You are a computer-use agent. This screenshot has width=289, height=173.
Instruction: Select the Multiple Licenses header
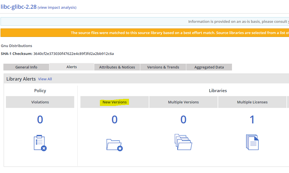252,102
